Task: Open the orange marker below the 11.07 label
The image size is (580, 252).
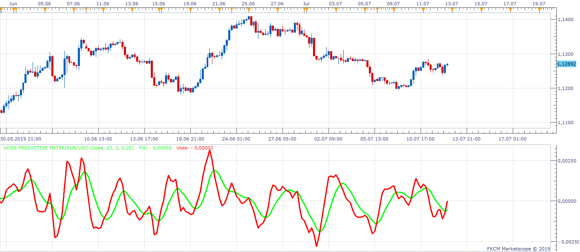Action: coord(423,9)
